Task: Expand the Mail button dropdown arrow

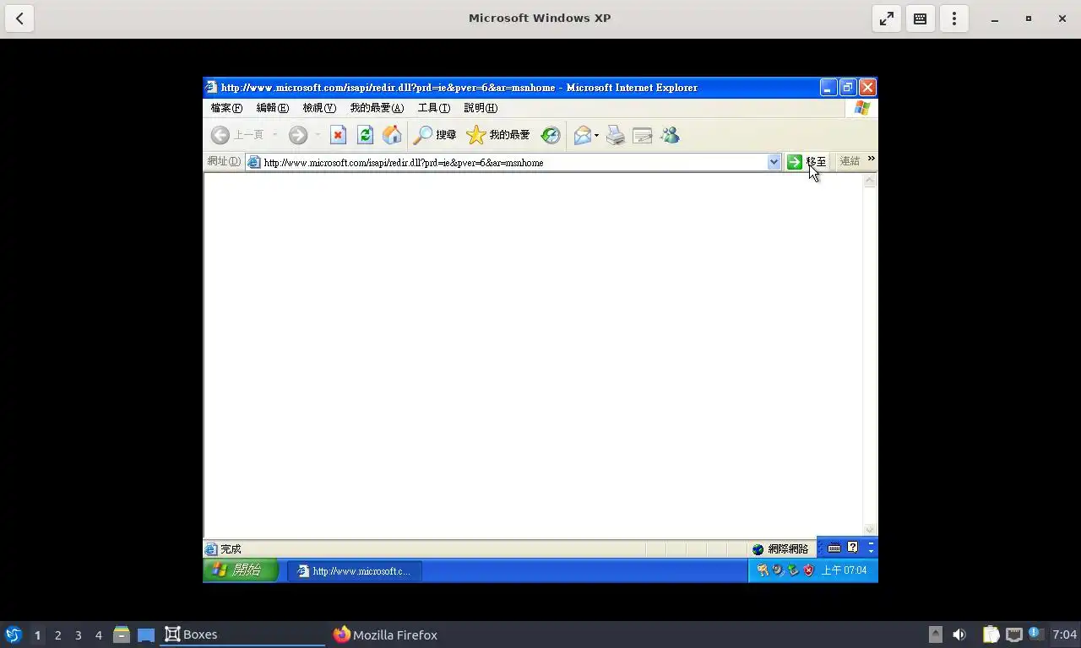Action: tap(596, 135)
